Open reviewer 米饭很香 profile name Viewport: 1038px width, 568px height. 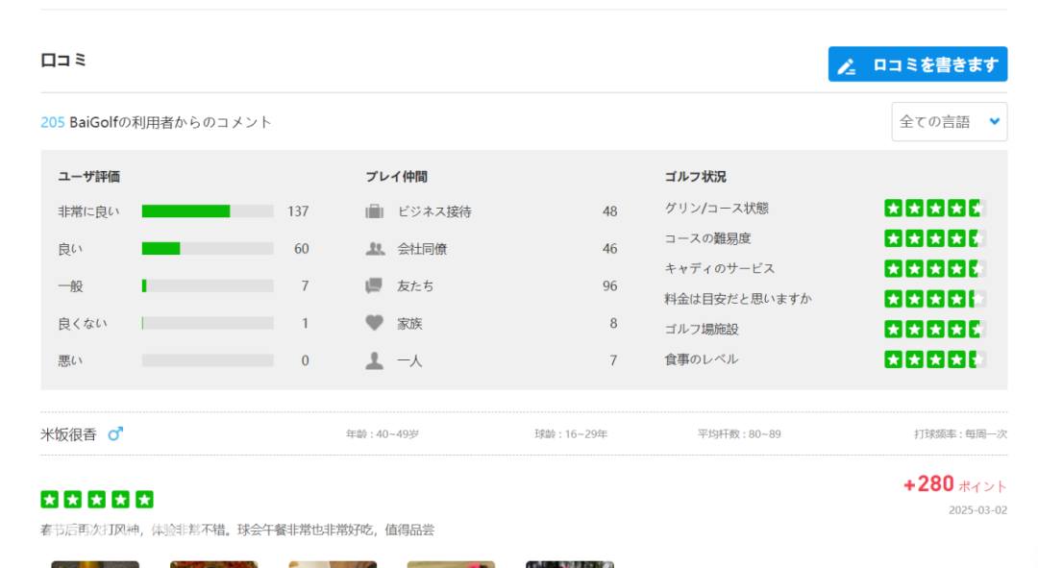click(68, 434)
